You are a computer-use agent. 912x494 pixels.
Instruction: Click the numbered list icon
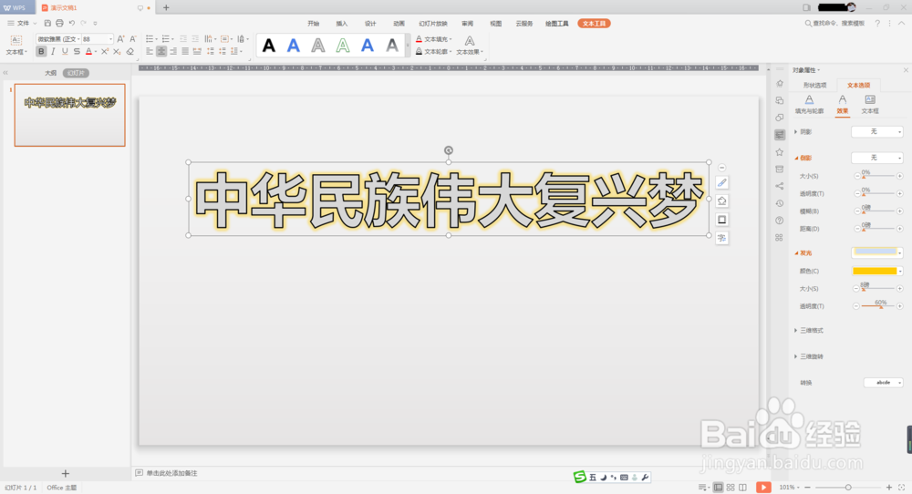tap(166, 39)
